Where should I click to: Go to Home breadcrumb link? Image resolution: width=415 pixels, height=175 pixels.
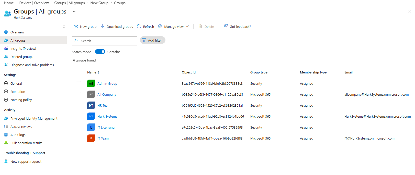point(9,3)
